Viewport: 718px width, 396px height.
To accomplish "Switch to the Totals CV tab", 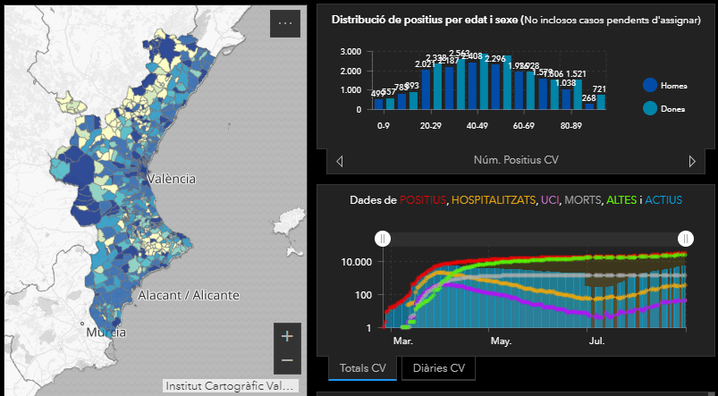I will tap(362, 368).
